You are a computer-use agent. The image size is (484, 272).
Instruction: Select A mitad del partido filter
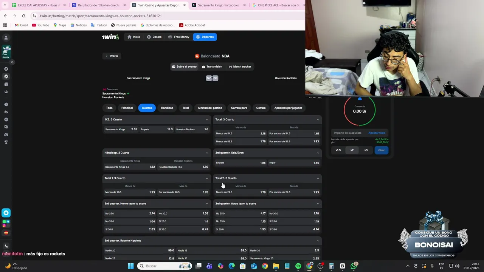point(210,108)
